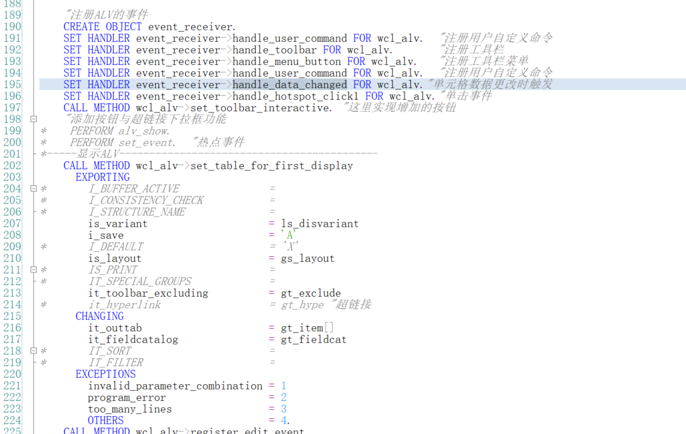
Task: Click set_toolbar_interactive method call
Action: [260, 108]
